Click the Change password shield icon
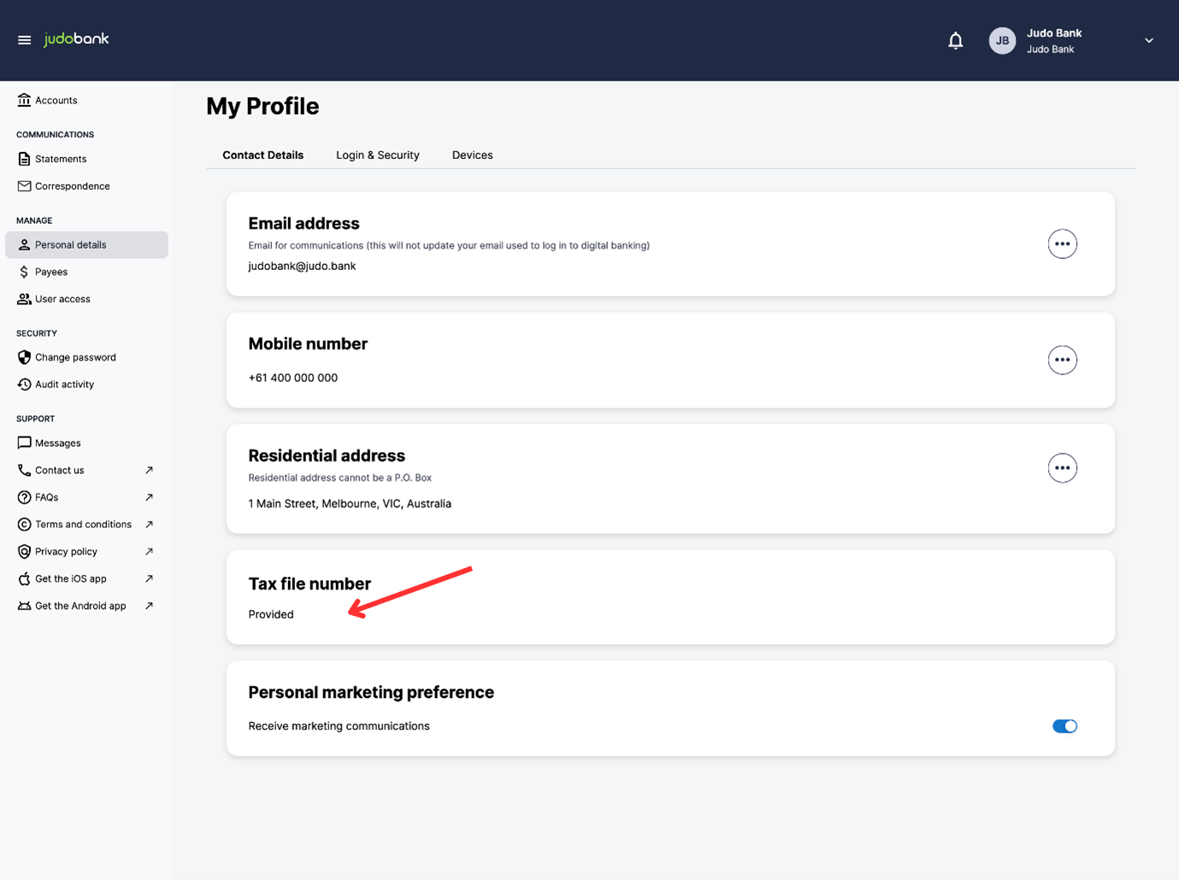The width and height of the screenshot is (1179, 880). coord(24,357)
